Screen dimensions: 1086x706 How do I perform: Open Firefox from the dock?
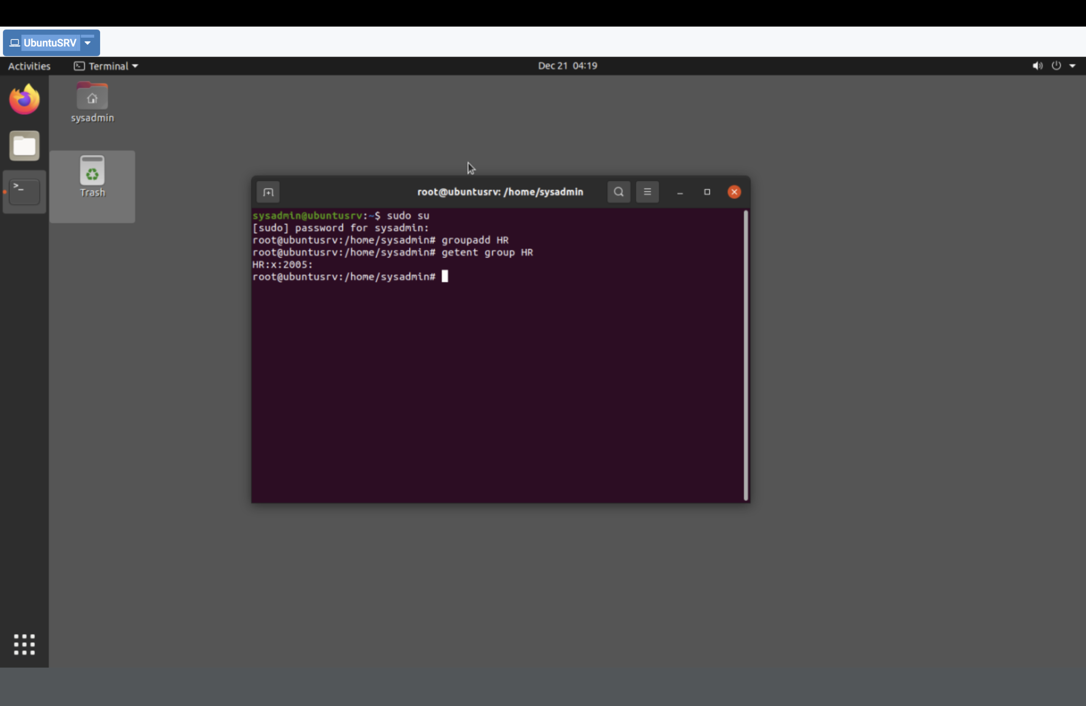[24, 99]
